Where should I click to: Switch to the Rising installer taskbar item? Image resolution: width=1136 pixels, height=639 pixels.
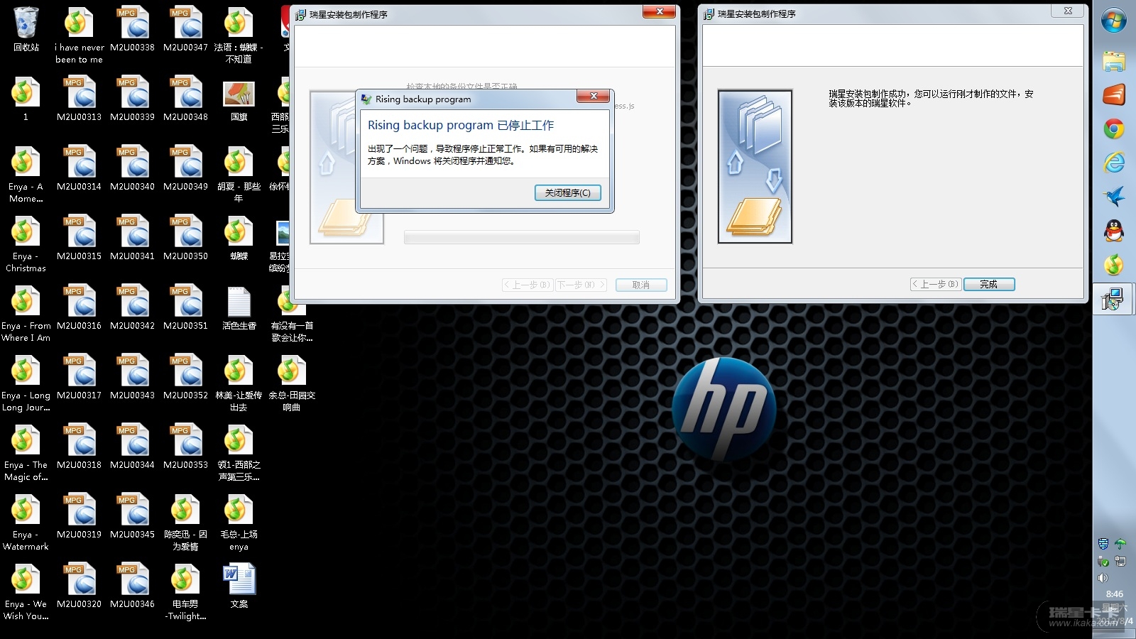point(1113,299)
